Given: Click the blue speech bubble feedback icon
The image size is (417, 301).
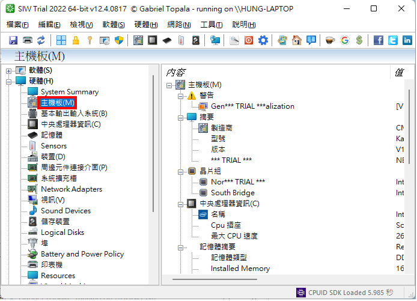Looking at the screenshot, I should click(x=311, y=40).
